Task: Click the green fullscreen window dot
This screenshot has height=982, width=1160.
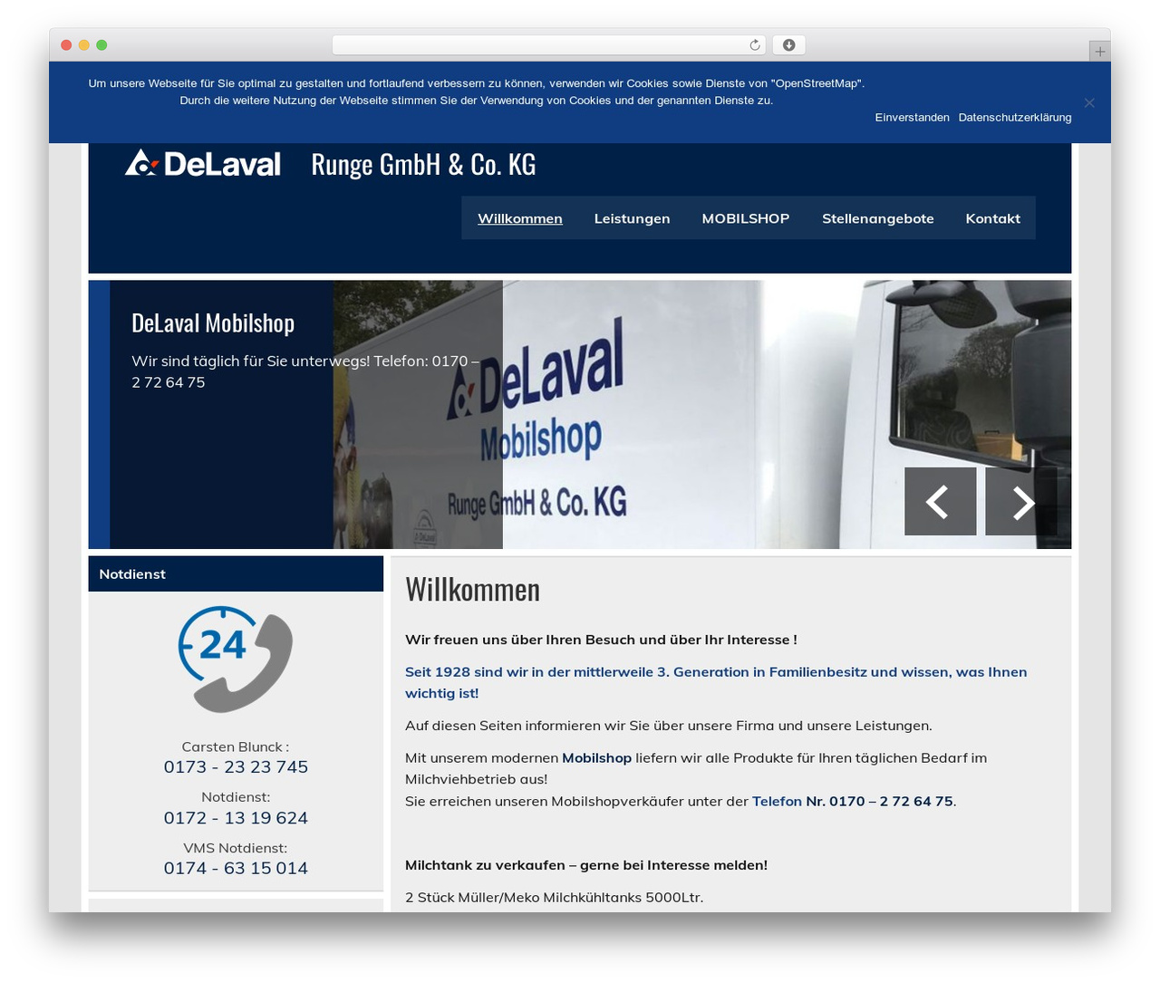Action: pos(101,45)
